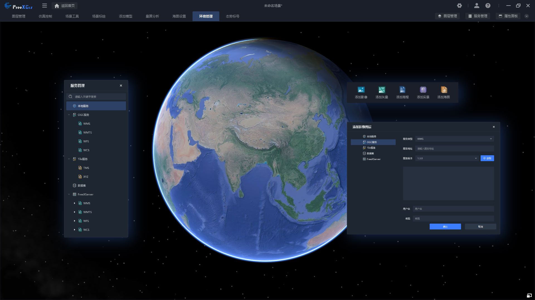Click the 添加高程 (Add Elevation) icon
Image resolution: width=535 pixels, height=300 pixels.
click(402, 90)
